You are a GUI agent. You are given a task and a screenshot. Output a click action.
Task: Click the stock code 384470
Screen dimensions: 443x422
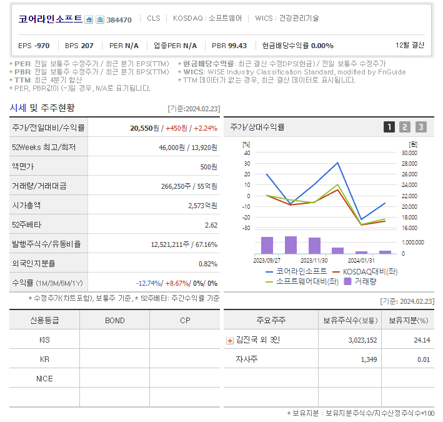pos(119,20)
